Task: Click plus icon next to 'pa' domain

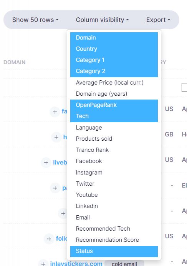Action: pyautogui.click(x=55, y=188)
